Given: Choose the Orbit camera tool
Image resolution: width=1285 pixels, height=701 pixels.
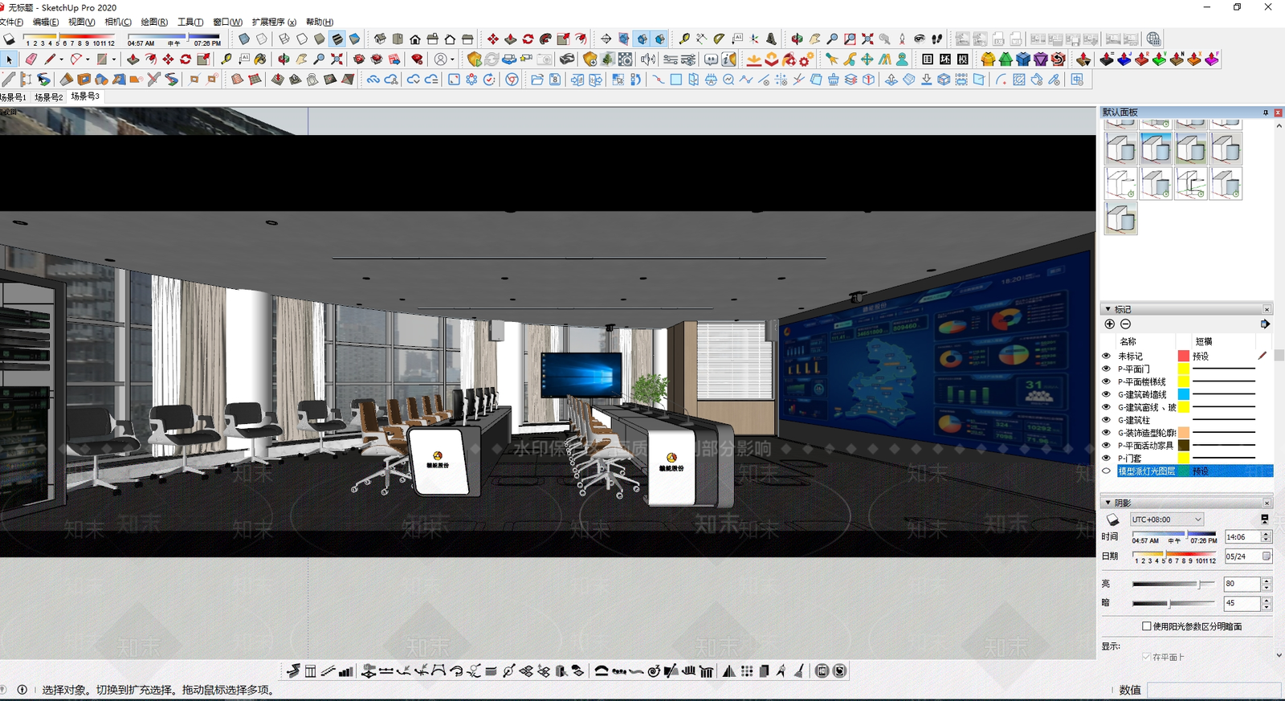Looking at the screenshot, I should coord(284,59).
